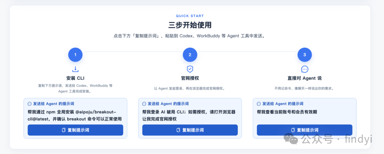Click the chat icon in the npm install prompt card header
Viewport: 384px width, 154px height.
point(30,104)
